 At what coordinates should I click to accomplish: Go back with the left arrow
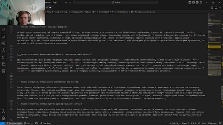[66, 2]
